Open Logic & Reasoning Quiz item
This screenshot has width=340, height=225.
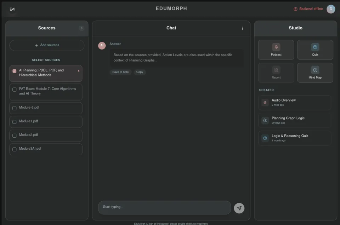click(x=294, y=138)
